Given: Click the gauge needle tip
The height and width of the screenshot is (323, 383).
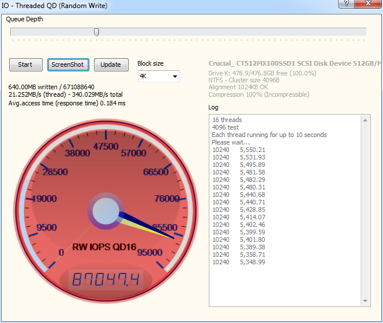Looking at the screenshot, I should coord(173,238).
